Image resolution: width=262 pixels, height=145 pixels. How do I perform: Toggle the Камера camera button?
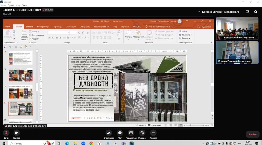coord(17,133)
